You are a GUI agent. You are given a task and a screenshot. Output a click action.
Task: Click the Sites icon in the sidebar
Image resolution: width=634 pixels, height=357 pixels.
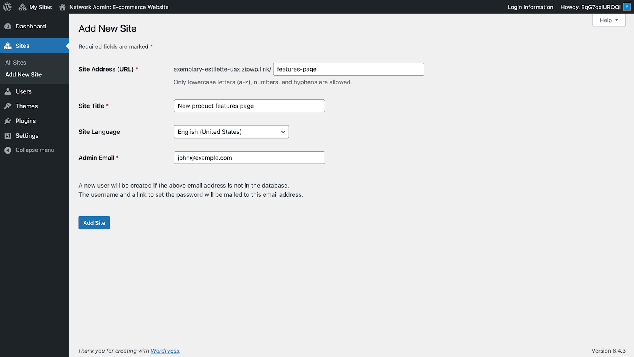click(8, 46)
